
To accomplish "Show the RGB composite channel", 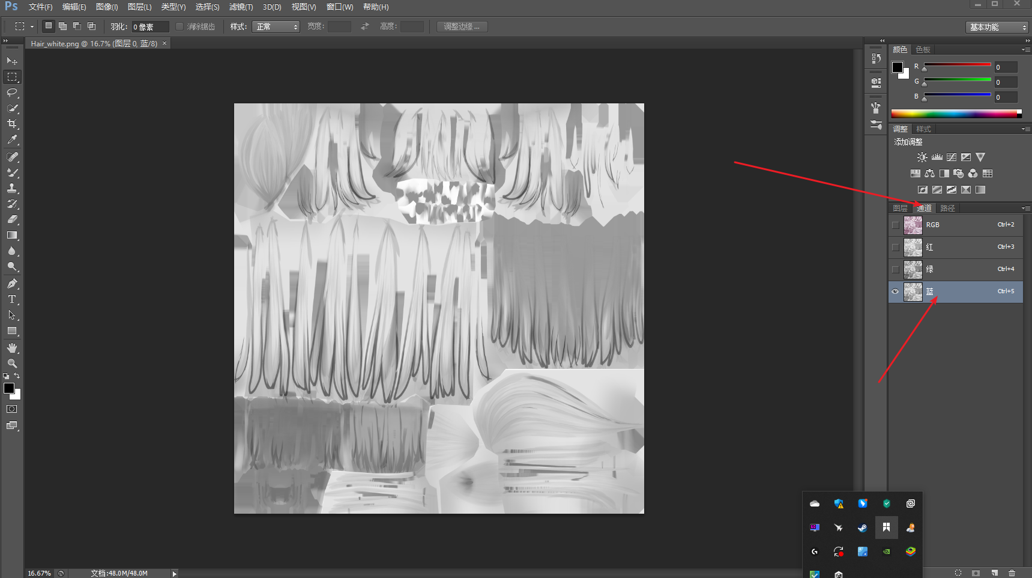I will [x=895, y=225].
